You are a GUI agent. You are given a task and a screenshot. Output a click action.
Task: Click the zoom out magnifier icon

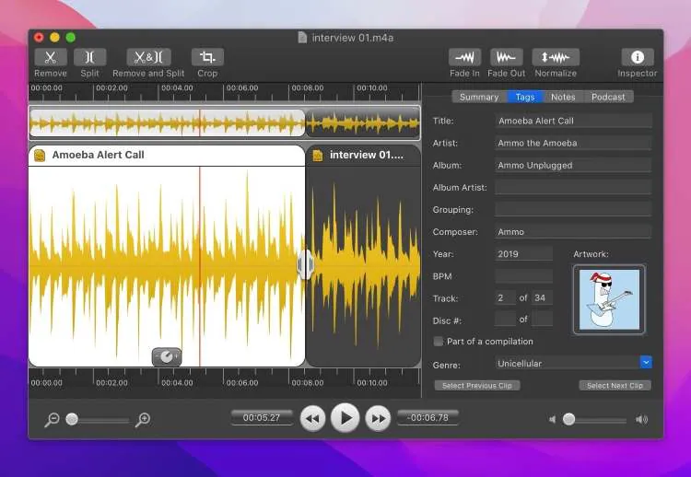point(52,420)
